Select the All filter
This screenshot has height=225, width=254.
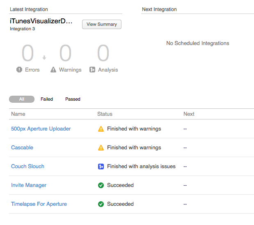22,99
